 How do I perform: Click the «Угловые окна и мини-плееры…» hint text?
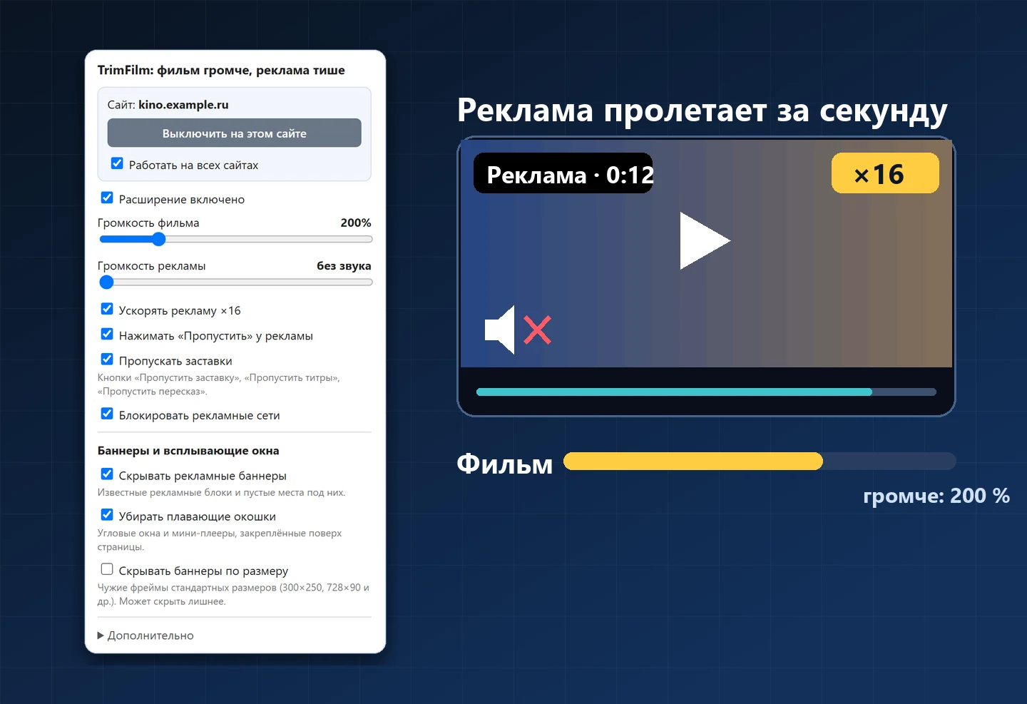(x=220, y=540)
